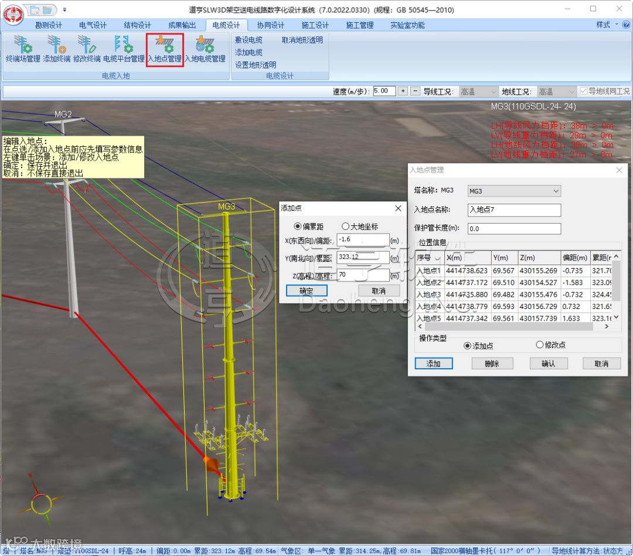Confirm with 确定 in 添加点 dialog
Viewport: 633px width, 556px height.
pyautogui.click(x=307, y=291)
